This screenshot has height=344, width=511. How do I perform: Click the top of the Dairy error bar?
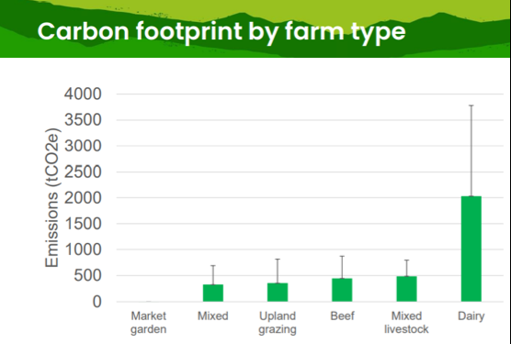click(471, 105)
